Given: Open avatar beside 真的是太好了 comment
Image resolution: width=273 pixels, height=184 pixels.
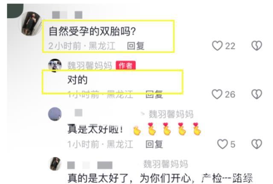Looking at the screenshot, I should 55,164.
